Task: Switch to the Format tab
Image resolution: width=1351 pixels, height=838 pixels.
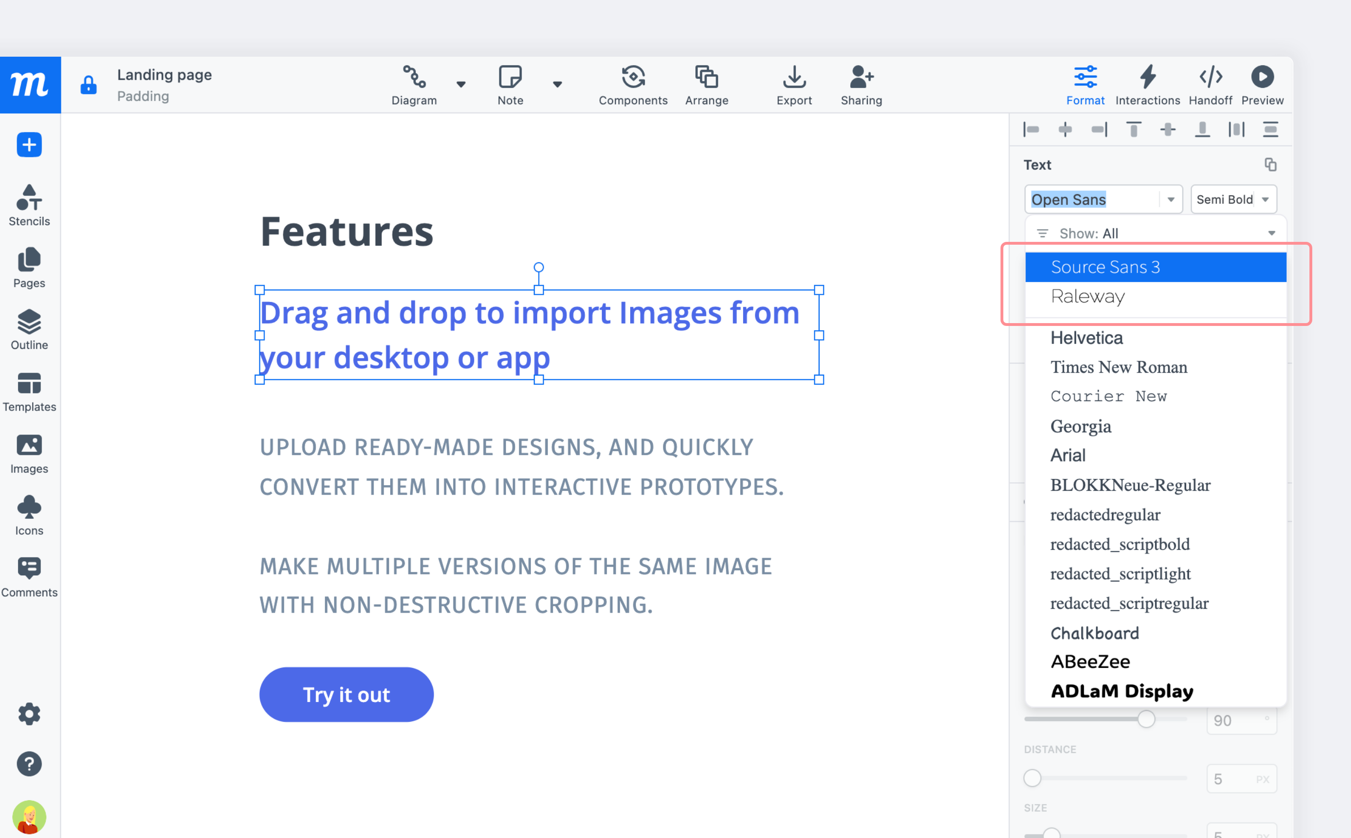Action: coord(1085,85)
